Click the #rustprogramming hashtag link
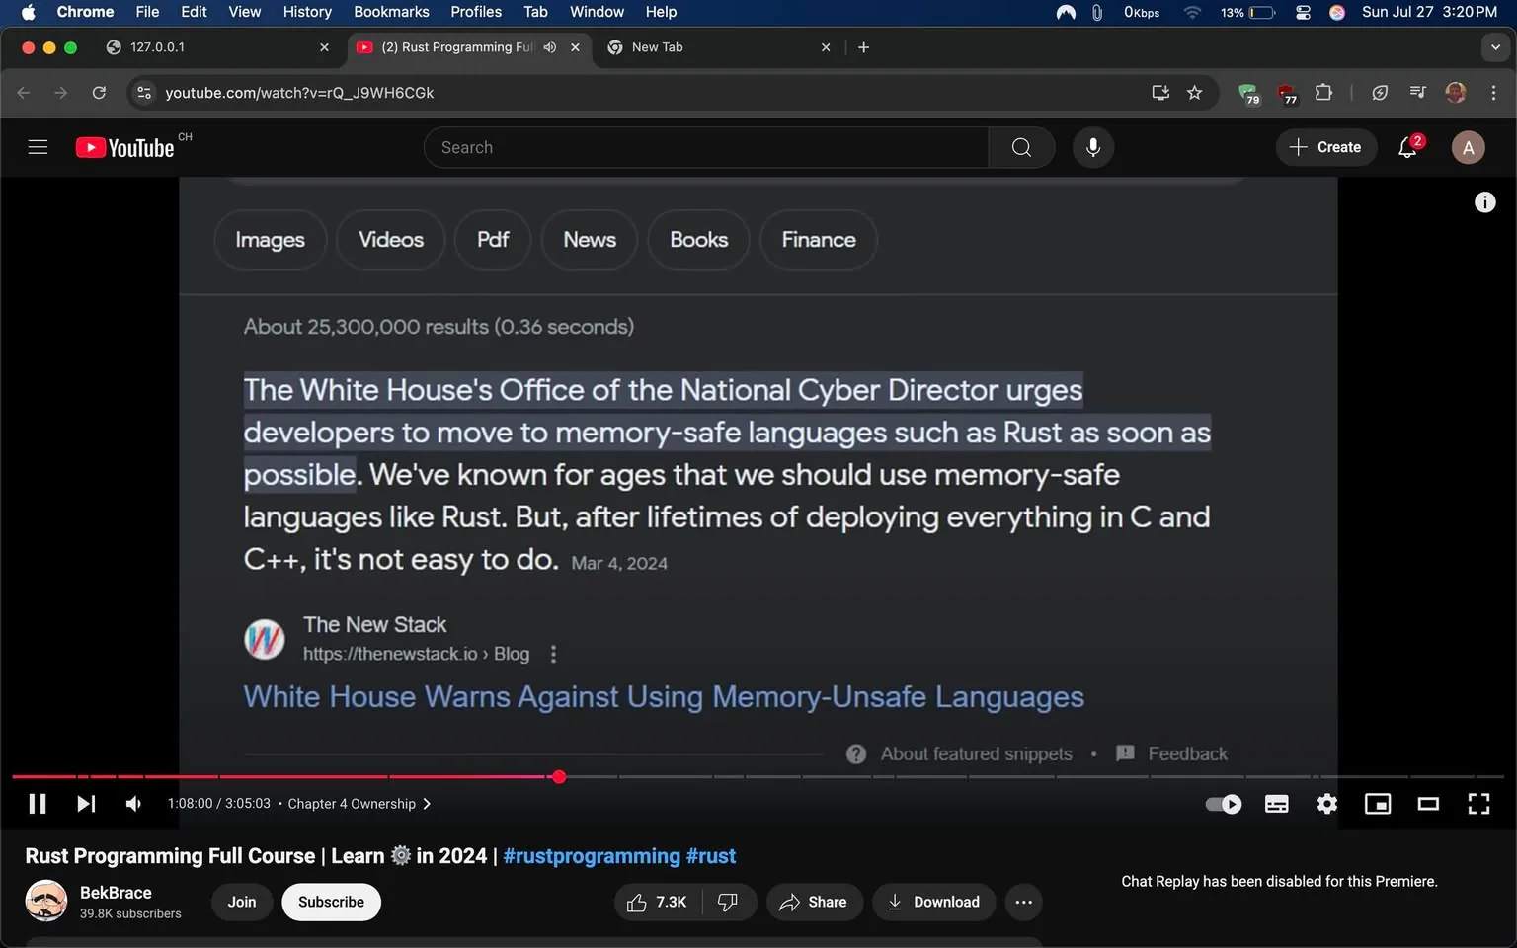 [591, 856]
